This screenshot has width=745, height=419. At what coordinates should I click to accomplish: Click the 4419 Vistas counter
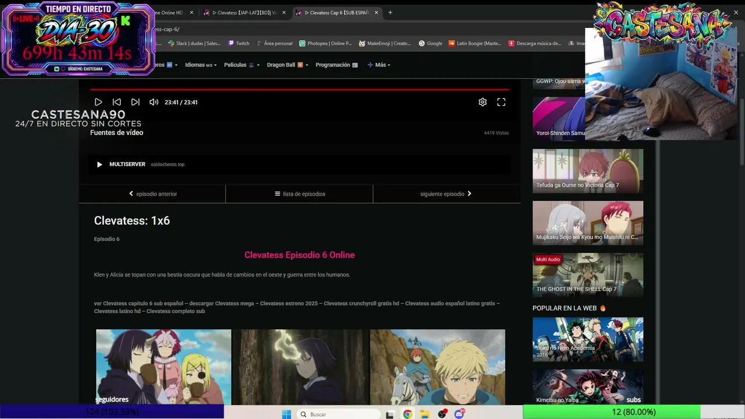tap(496, 133)
